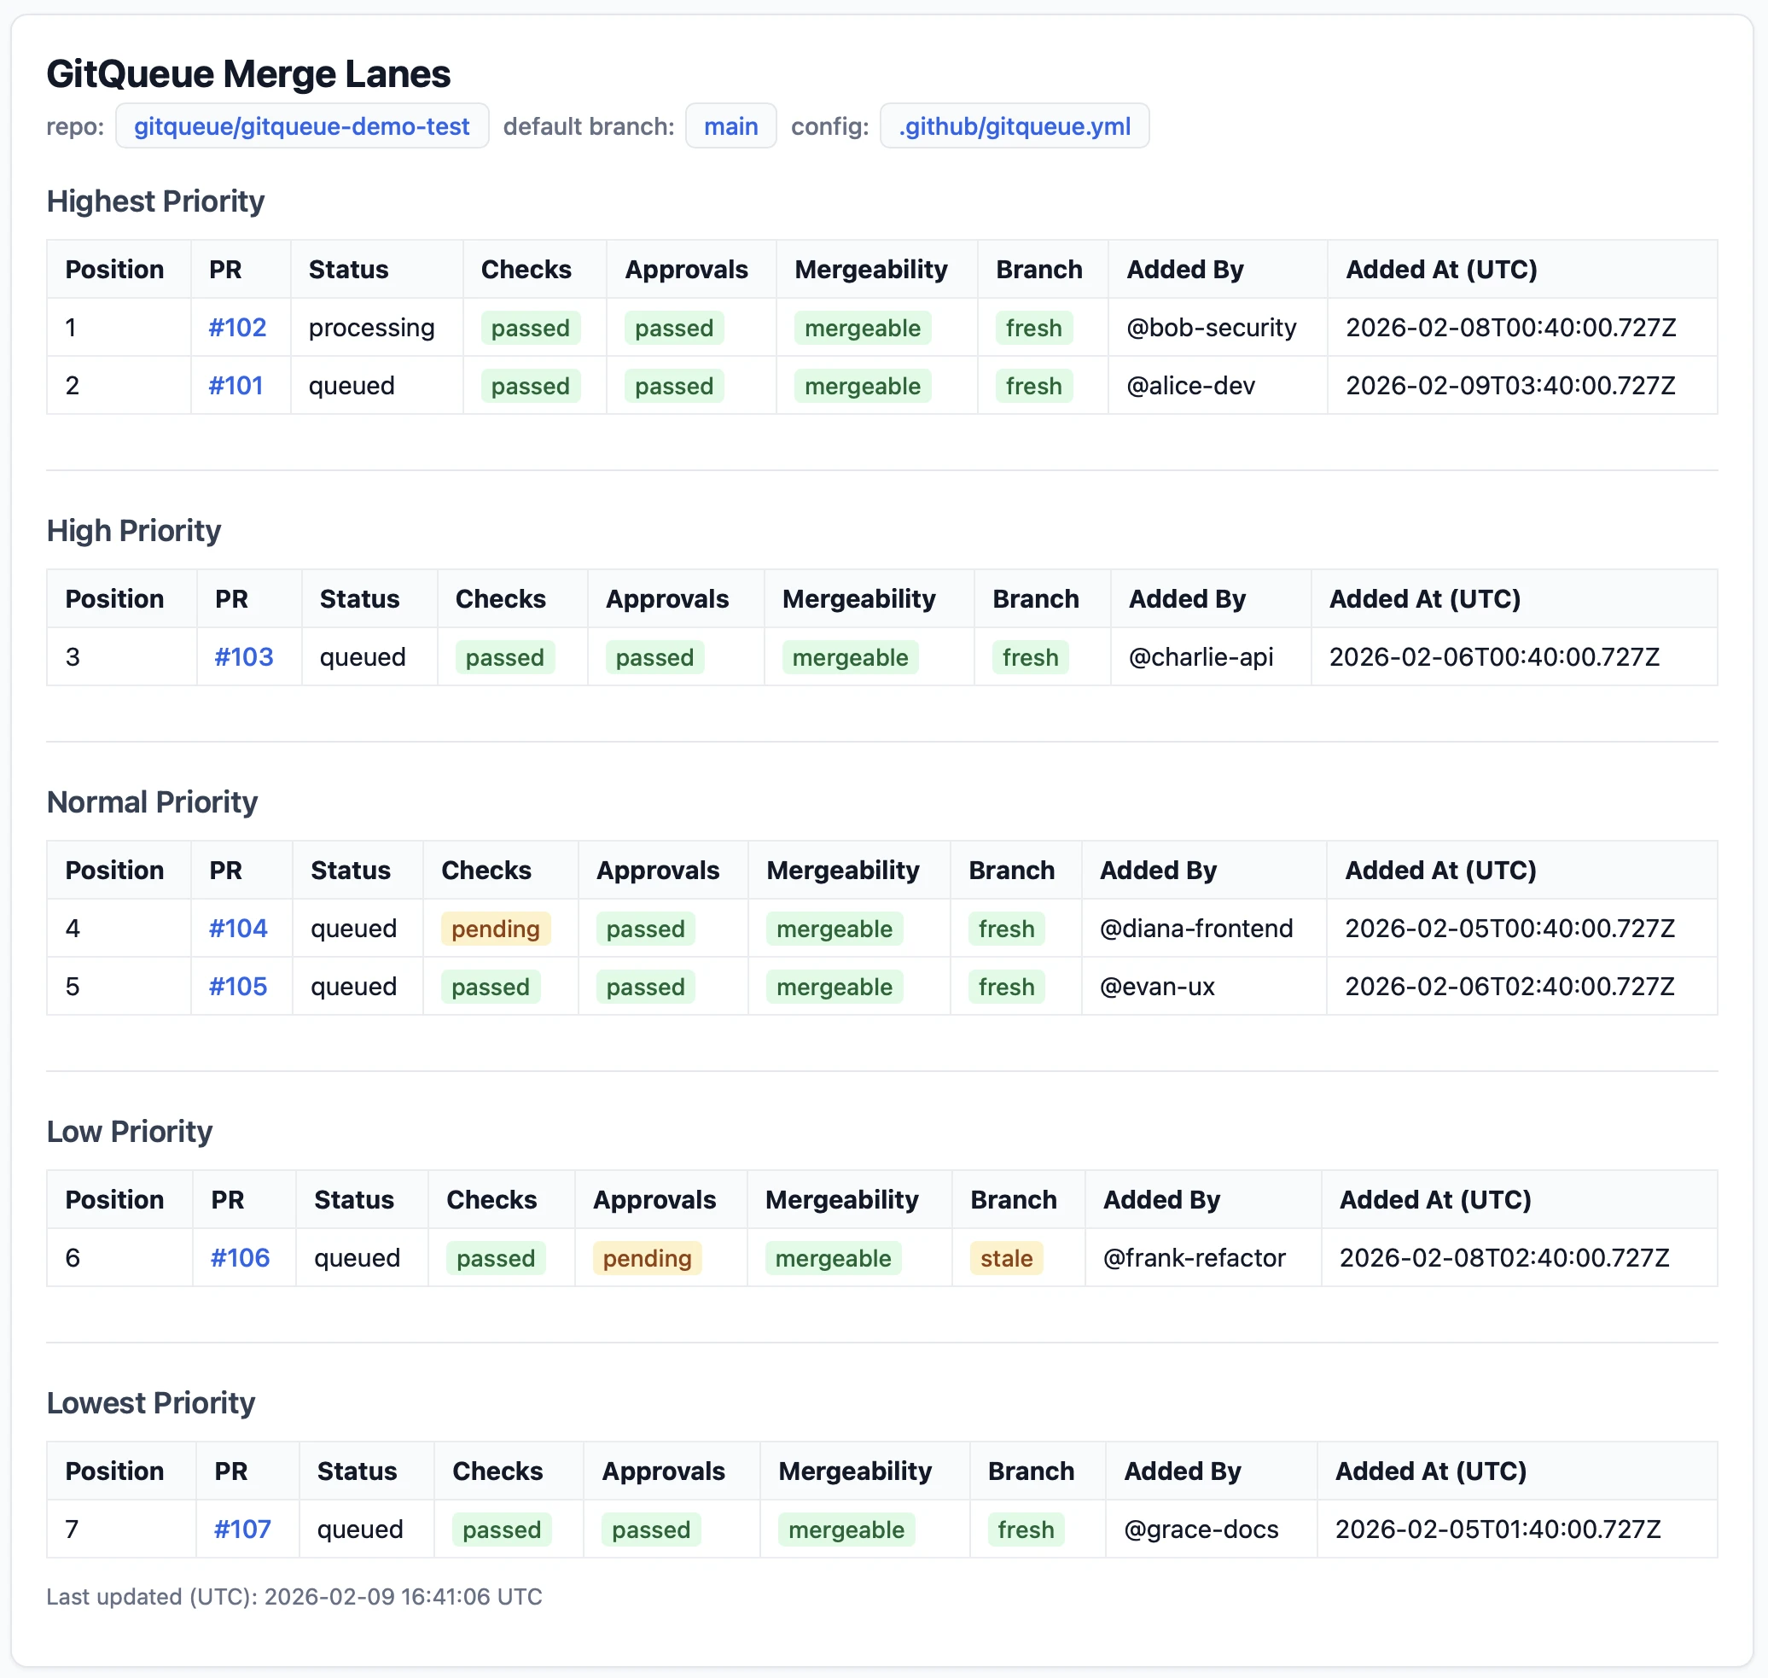Open pull request #102
This screenshot has height=1678, width=1768.
(x=237, y=328)
